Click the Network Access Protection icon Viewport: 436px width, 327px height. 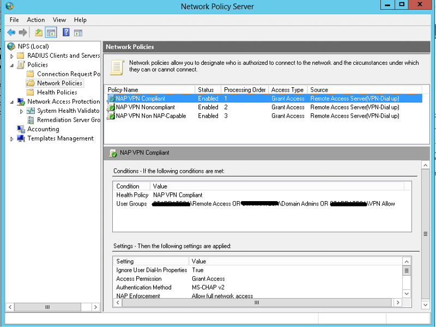[21, 101]
